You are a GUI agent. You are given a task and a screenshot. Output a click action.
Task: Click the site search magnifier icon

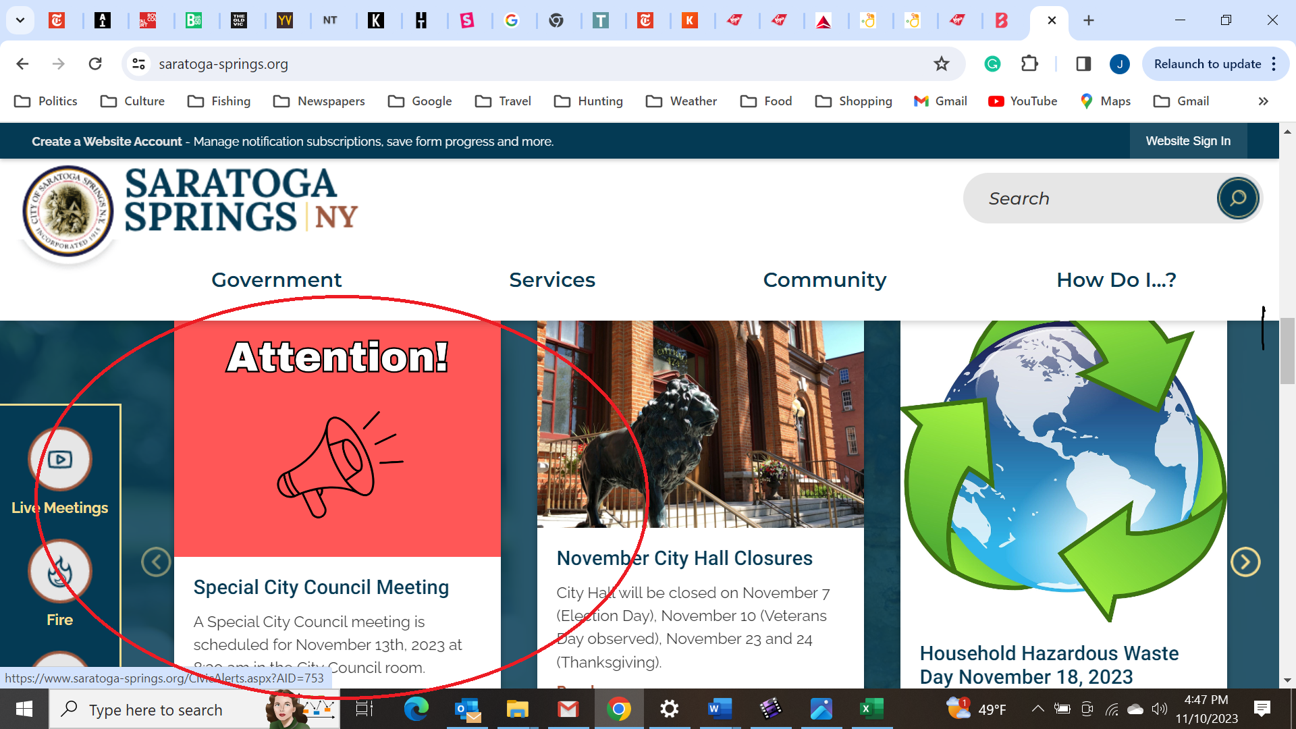(1237, 198)
